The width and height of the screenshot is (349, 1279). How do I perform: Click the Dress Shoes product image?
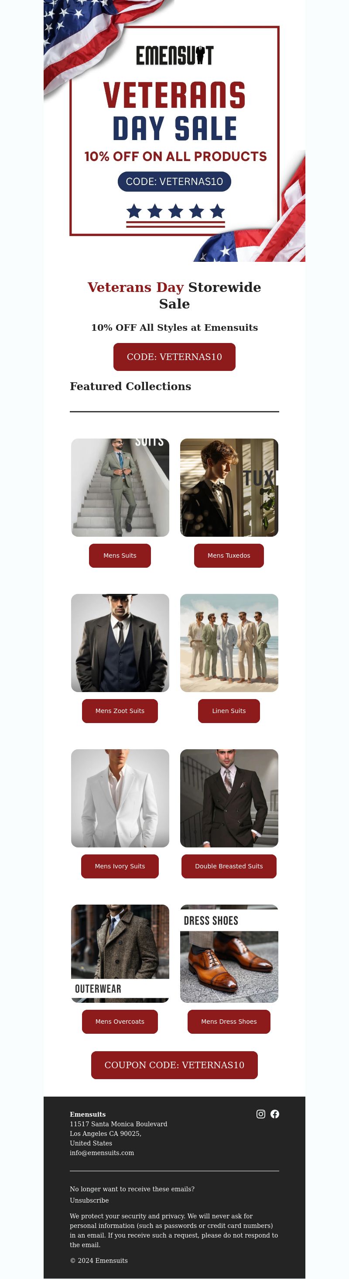click(x=229, y=954)
